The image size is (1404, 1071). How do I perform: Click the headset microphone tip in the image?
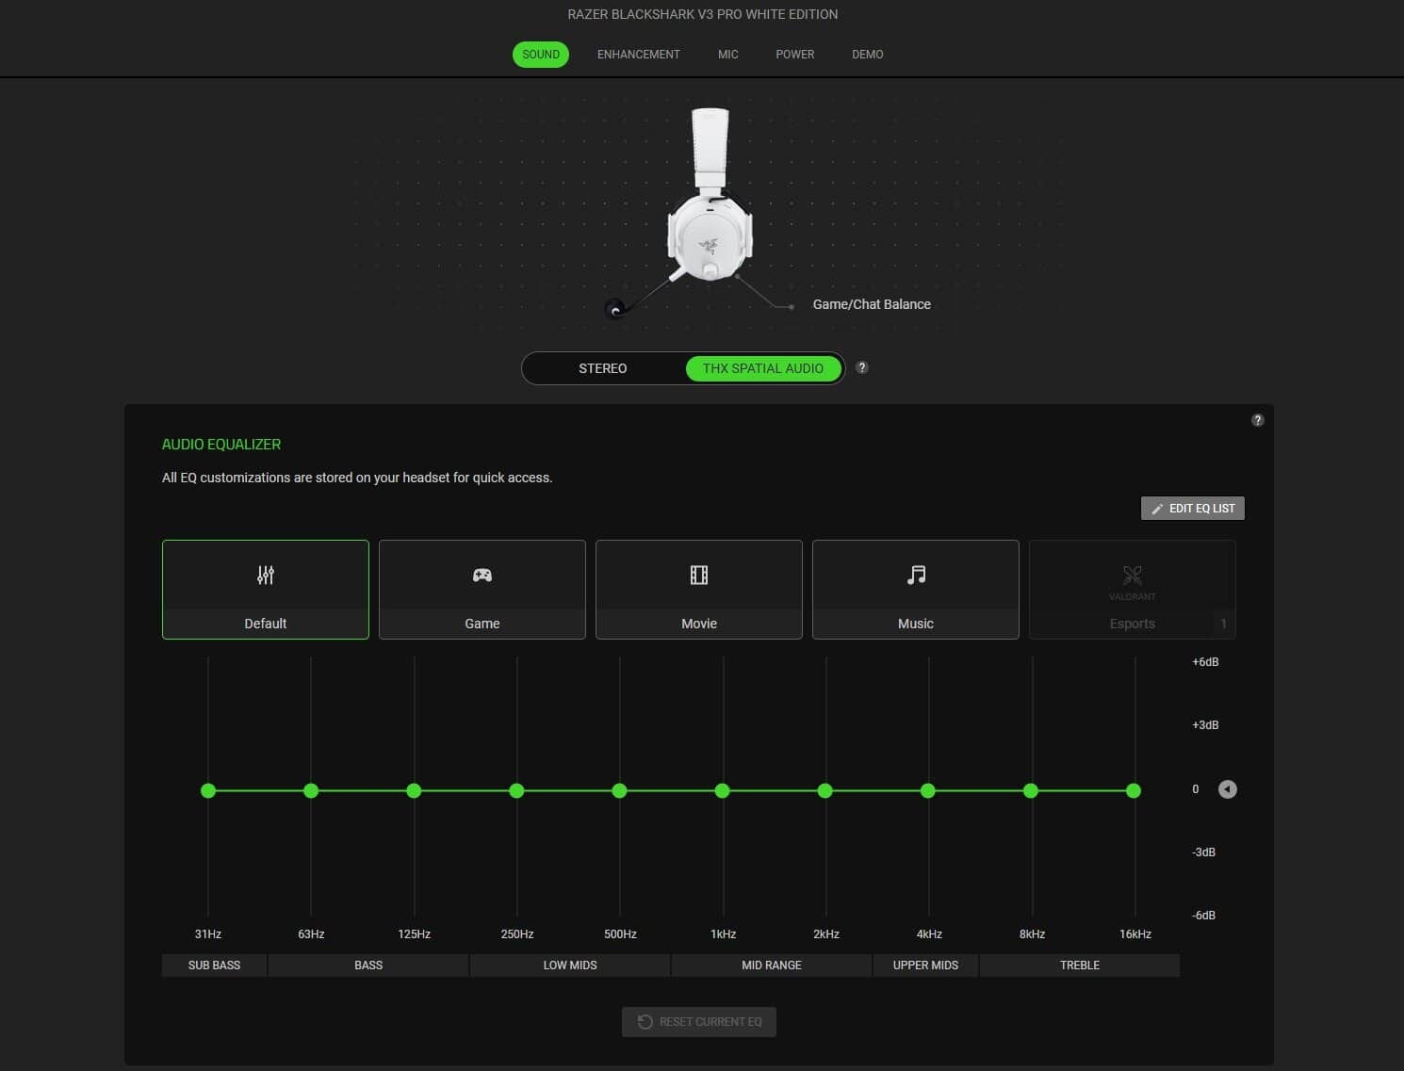(x=615, y=309)
